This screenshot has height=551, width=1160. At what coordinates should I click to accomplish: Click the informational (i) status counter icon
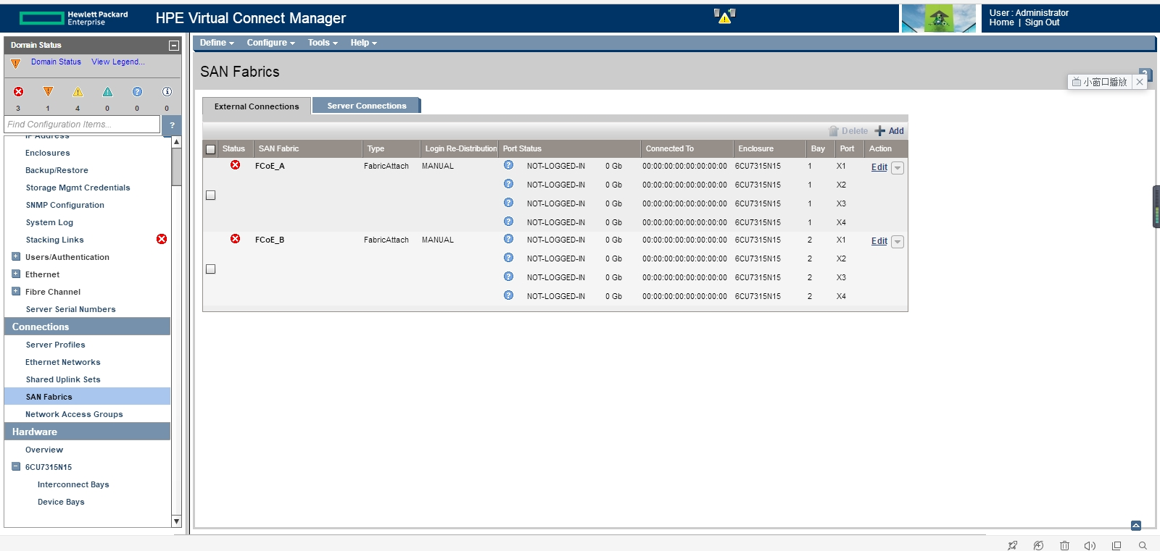pos(167,92)
